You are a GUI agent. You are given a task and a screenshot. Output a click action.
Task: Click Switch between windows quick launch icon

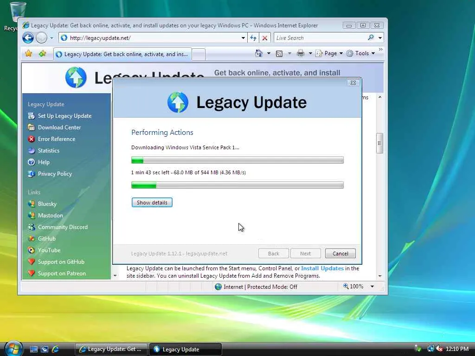(x=45, y=350)
